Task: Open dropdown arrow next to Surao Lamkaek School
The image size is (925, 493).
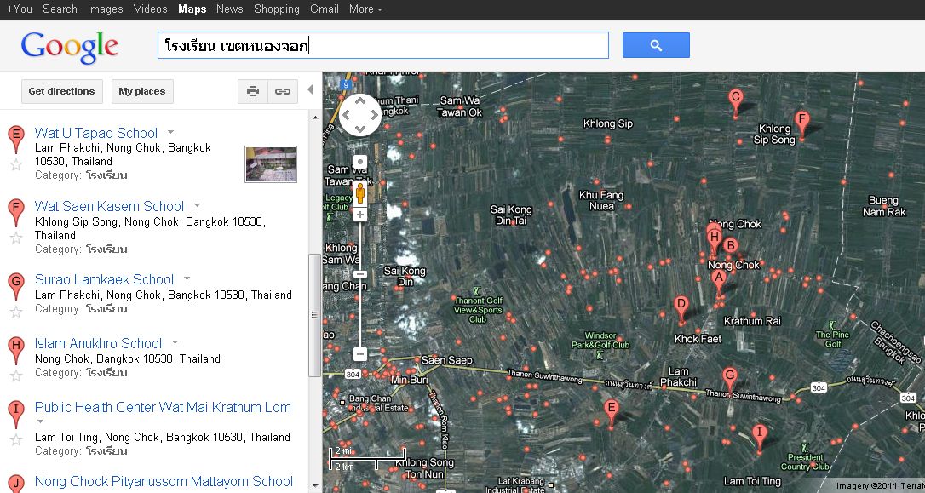Action: 187,278
